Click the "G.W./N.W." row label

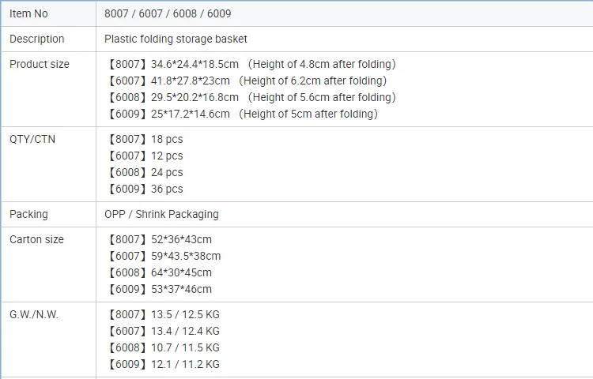[34, 314]
